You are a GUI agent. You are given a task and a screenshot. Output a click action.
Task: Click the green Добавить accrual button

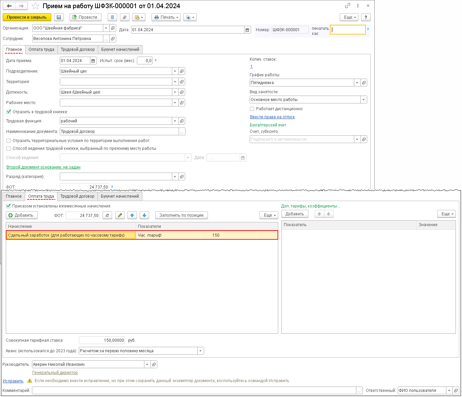[x=21, y=215]
